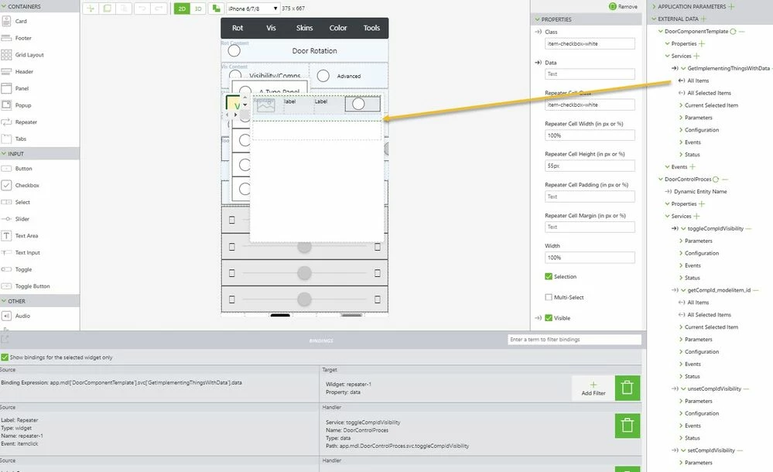773x472 pixels.
Task: Enable the Multi-Select checkbox
Action: (x=548, y=297)
